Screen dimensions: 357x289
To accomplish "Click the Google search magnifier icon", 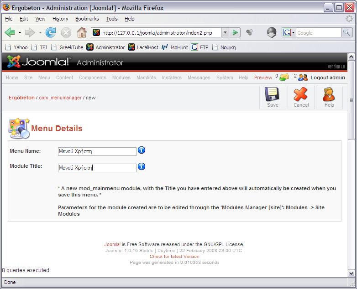I will (347, 32).
